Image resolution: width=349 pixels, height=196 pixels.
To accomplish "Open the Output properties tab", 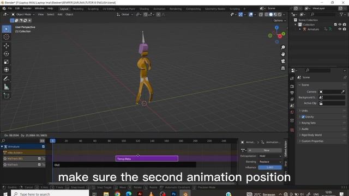I will (292, 93).
